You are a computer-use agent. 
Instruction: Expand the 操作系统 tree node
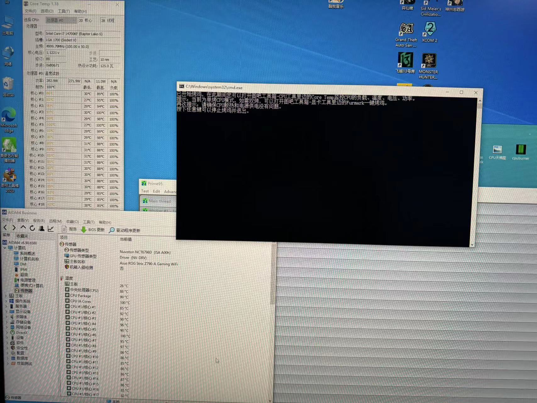pyautogui.click(x=6, y=301)
